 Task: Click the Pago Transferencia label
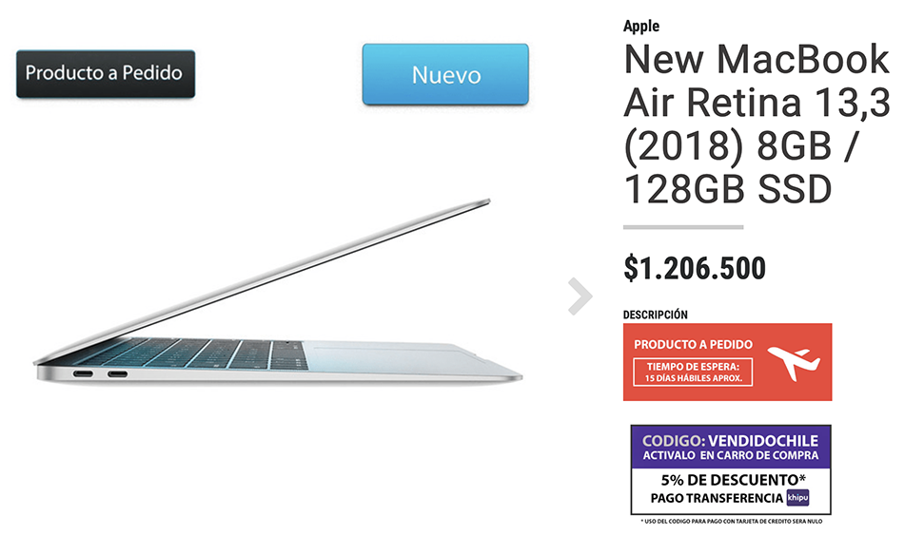[717, 498]
